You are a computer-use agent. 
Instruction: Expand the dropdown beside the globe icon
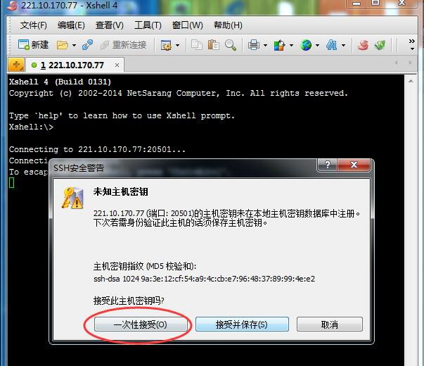point(317,45)
